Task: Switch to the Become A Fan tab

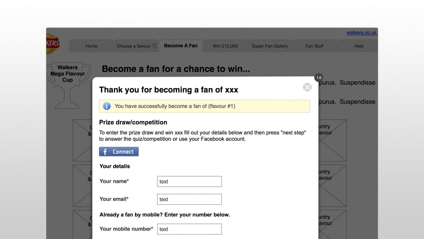Action: click(181, 46)
